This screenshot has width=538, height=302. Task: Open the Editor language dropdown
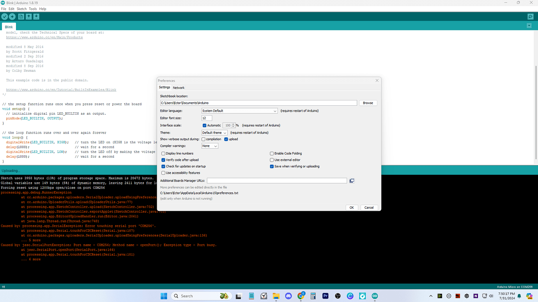pos(239,111)
